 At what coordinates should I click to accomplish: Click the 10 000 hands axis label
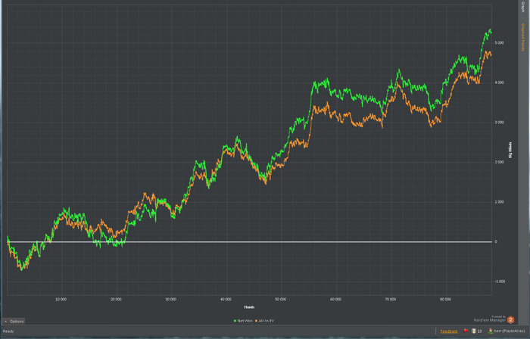point(61,299)
